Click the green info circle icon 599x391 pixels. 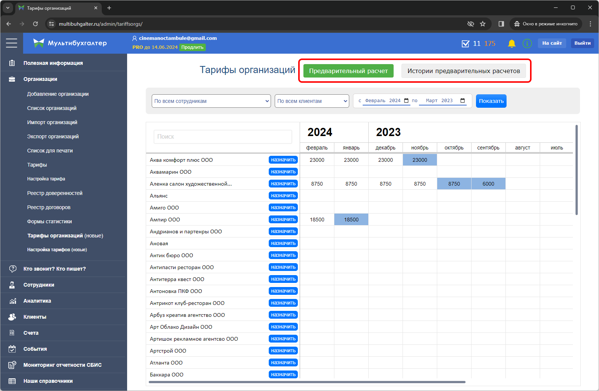pyautogui.click(x=527, y=44)
